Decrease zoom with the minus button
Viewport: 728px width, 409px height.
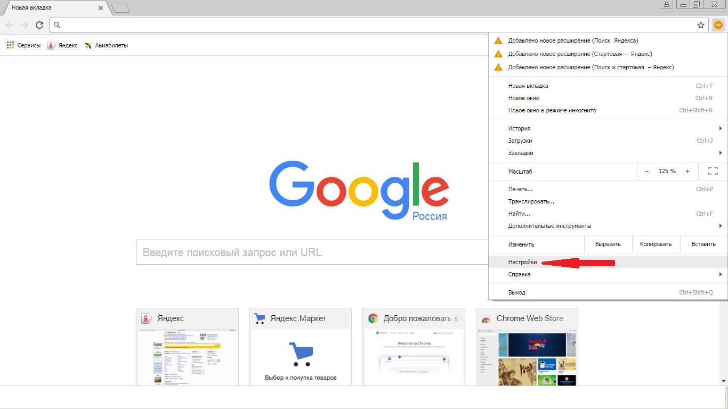(x=647, y=171)
